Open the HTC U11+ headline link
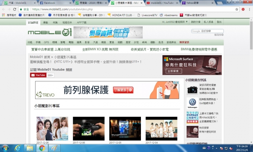 (x=86, y=62)
